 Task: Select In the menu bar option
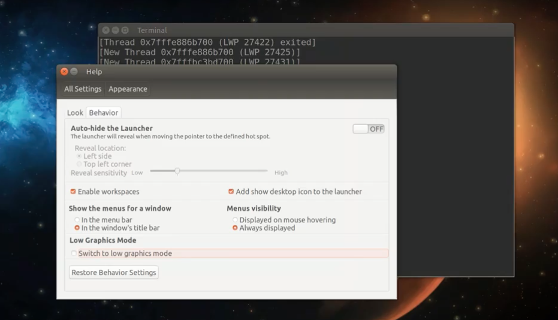(77, 220)
